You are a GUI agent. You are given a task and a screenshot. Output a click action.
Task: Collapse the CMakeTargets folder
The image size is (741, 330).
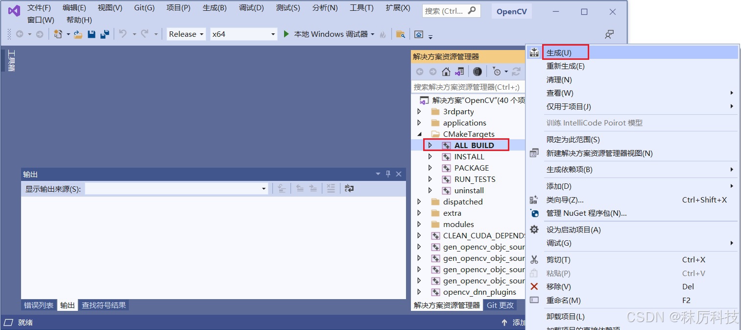pos(419,134)
